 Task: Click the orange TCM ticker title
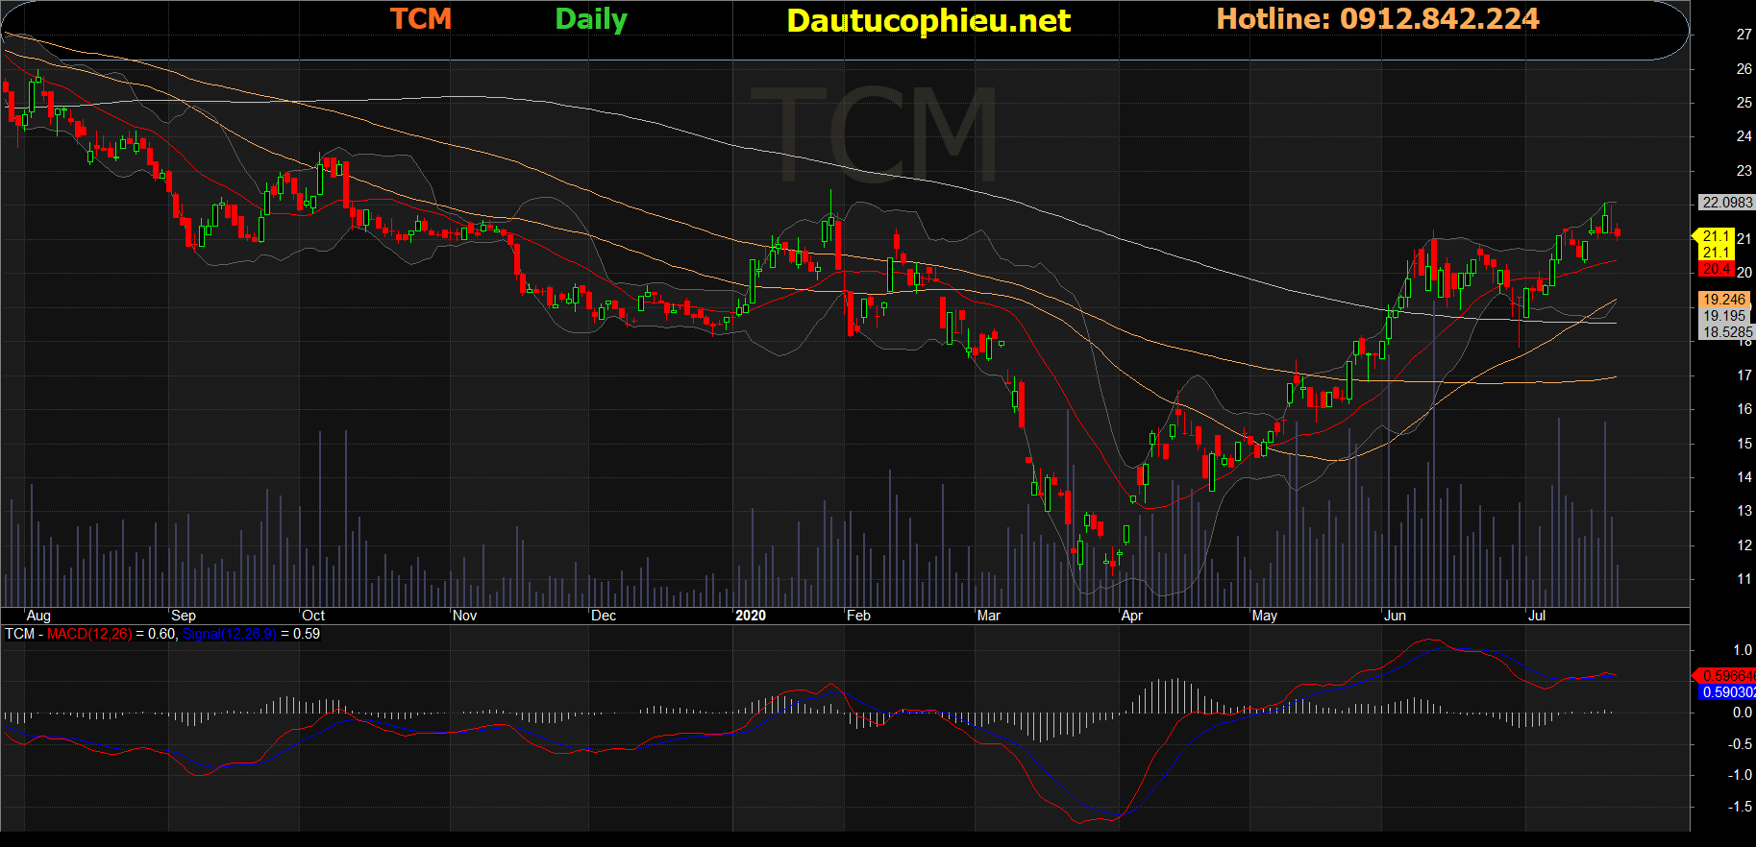(420, 19)
